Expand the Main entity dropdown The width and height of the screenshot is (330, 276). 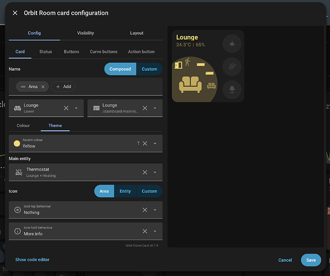click(155, 172)
